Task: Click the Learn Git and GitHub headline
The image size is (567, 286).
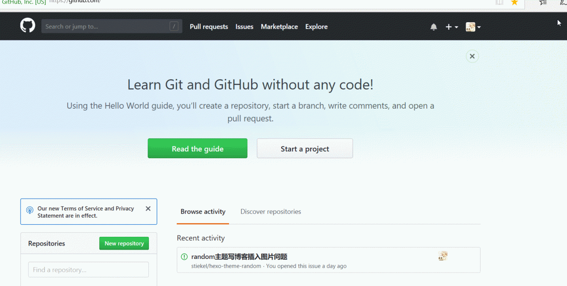Action: 250,84
